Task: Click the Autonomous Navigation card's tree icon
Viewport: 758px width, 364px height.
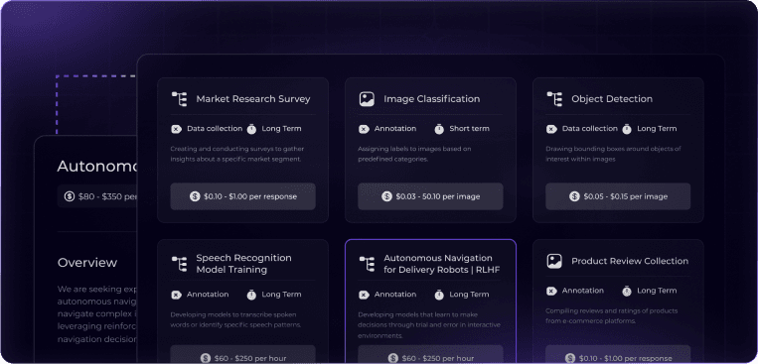Action: pyautogui.click(x=367, y=264)
